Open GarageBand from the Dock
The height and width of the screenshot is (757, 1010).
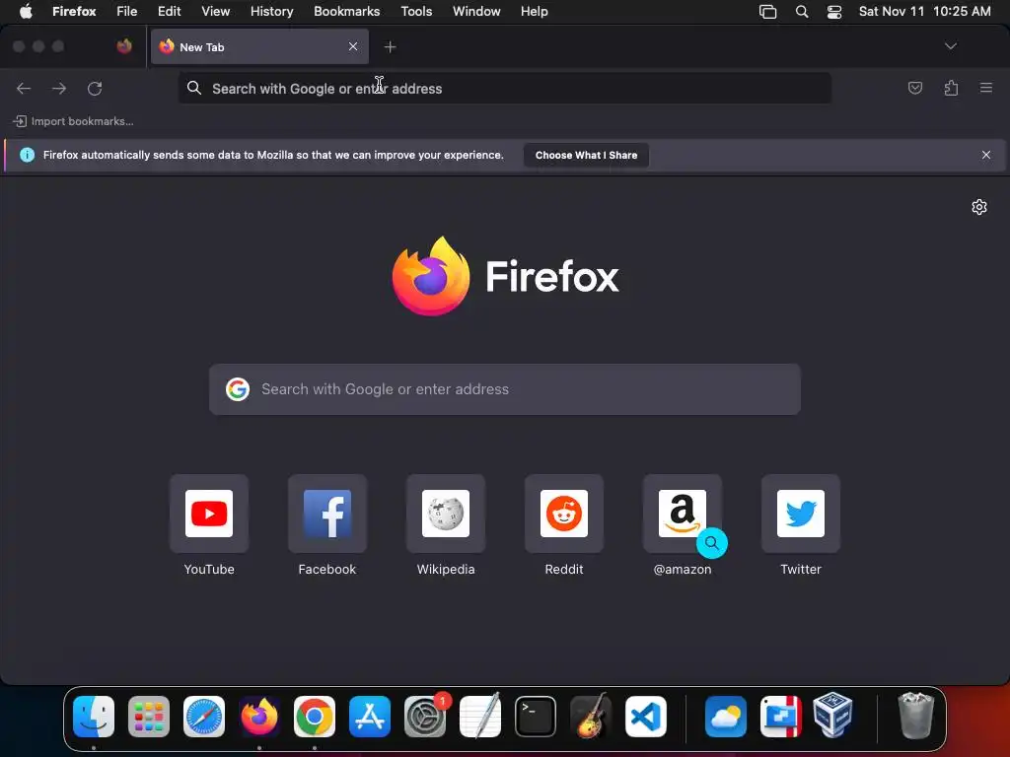(x=591, y=716)
